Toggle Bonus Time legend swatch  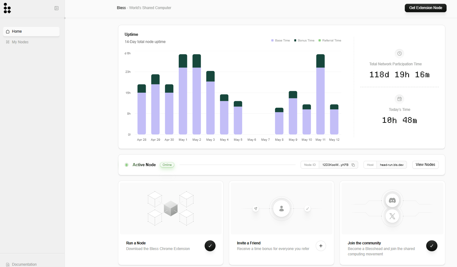coord(295,41)
